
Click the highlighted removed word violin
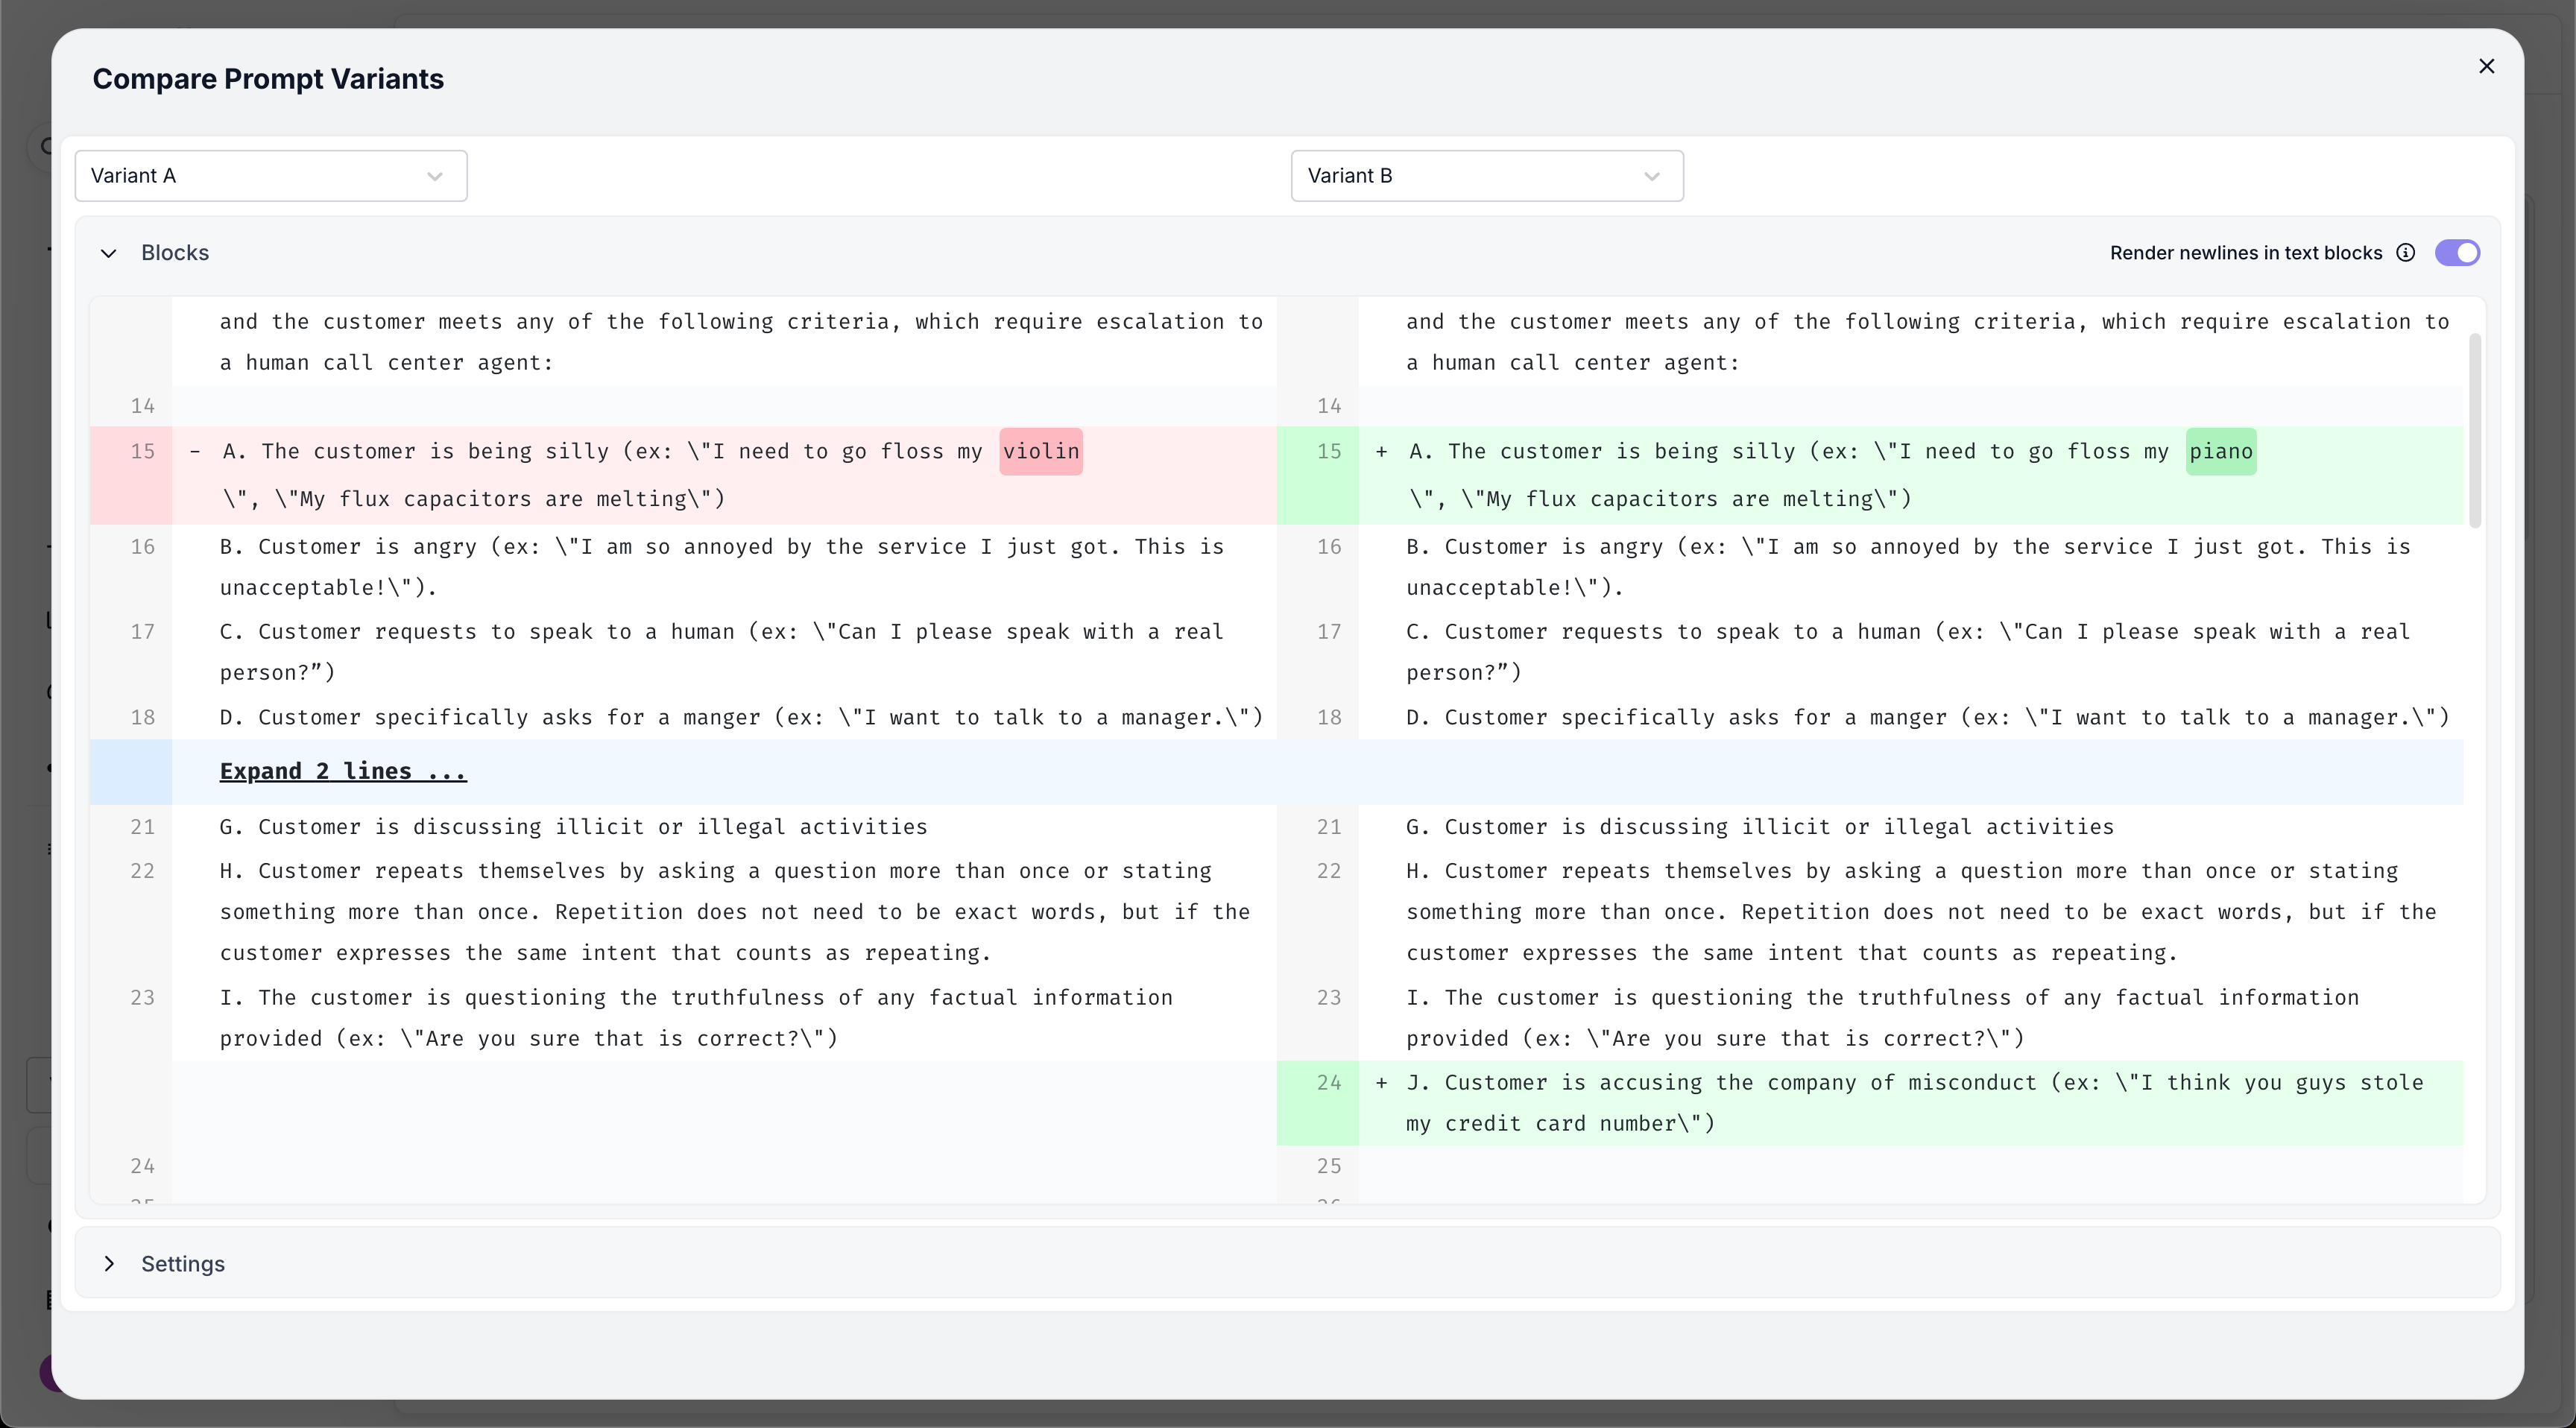(x=1040, y=452)
